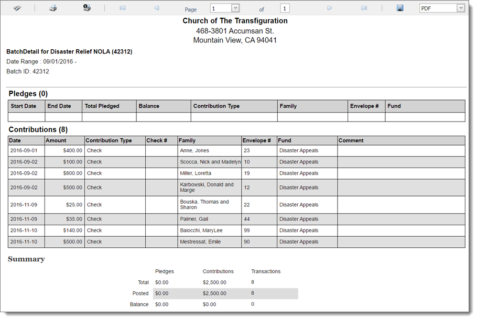Click the $400.00 amount for Anne, Jones
The image size is (477, 320).
tap(71, 151)
